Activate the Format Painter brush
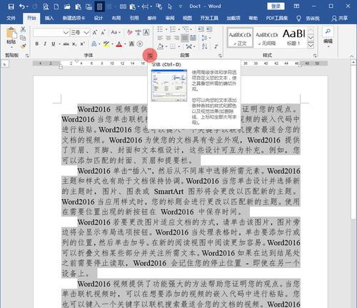 click(x=23, y=46)
